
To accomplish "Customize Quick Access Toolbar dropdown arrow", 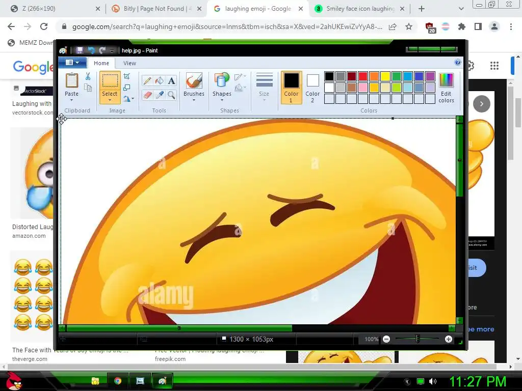I will (112, 50).
